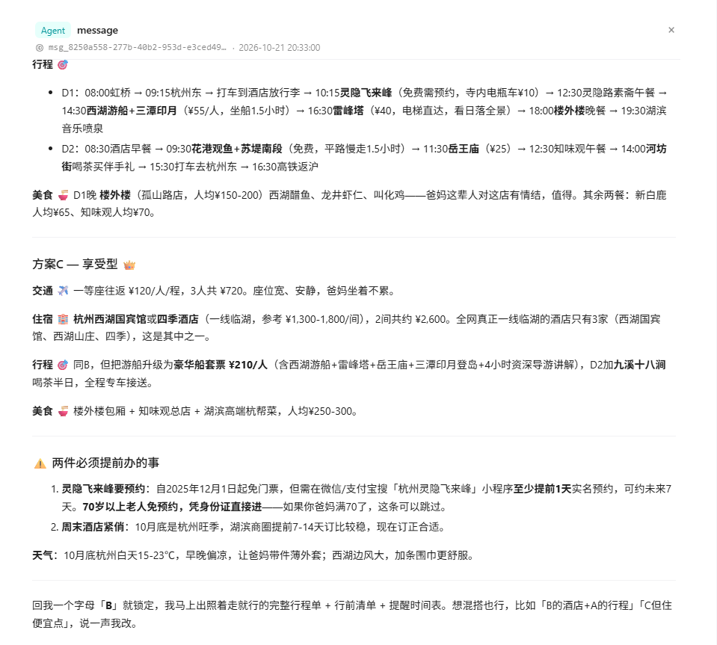Click text 「B的酒店+A的行程」
This screenshot has width=717, height=645.
coord(588,605)
